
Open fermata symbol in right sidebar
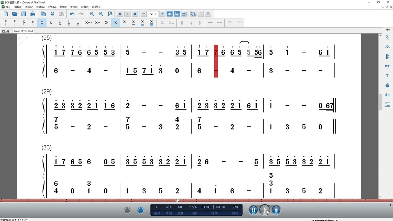[387, 47]
